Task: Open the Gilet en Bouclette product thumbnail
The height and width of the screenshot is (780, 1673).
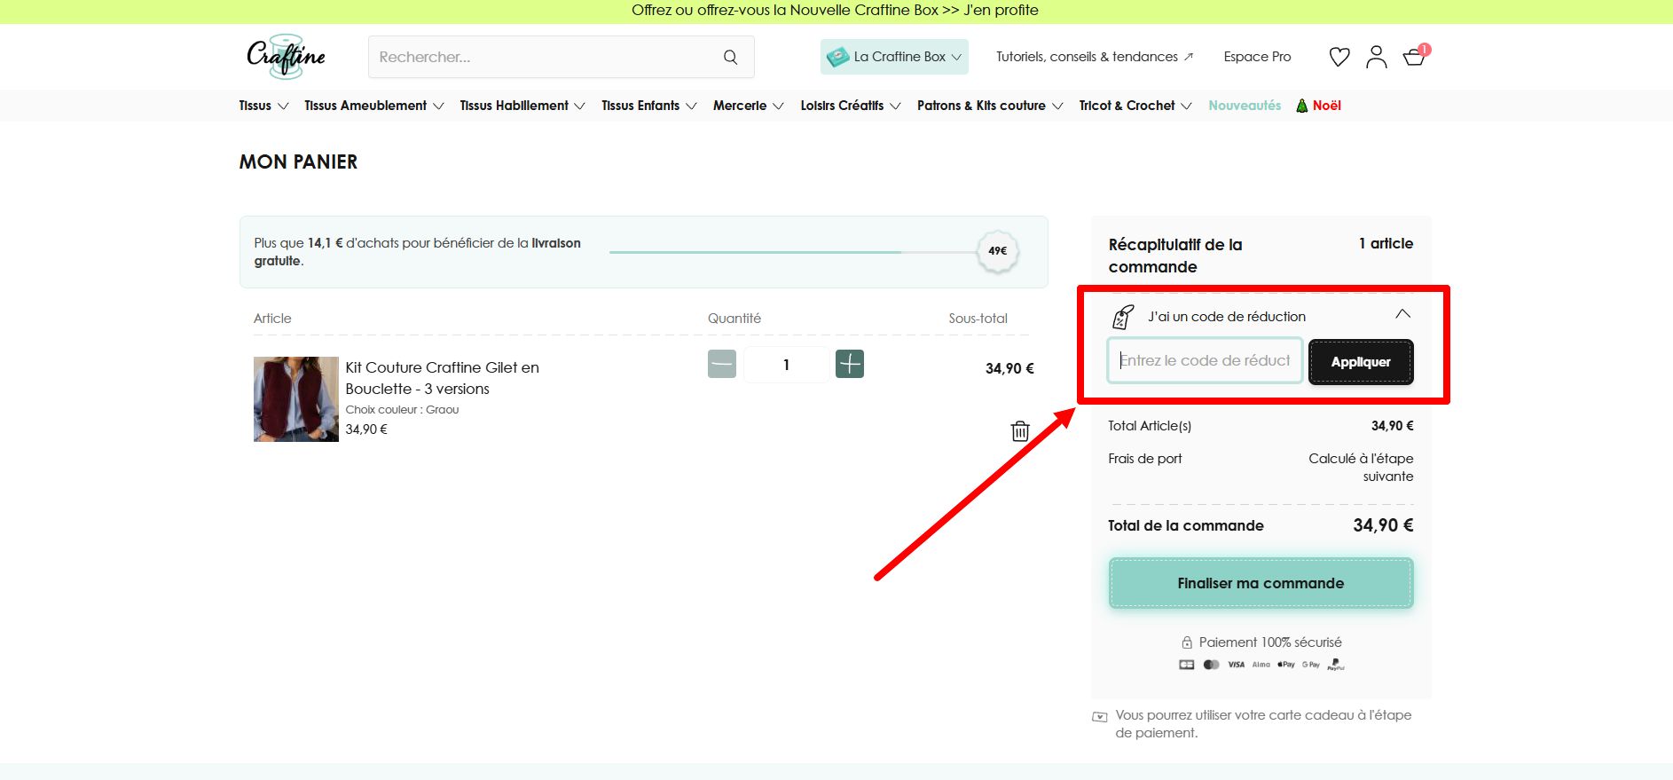Action: point(296,399)
